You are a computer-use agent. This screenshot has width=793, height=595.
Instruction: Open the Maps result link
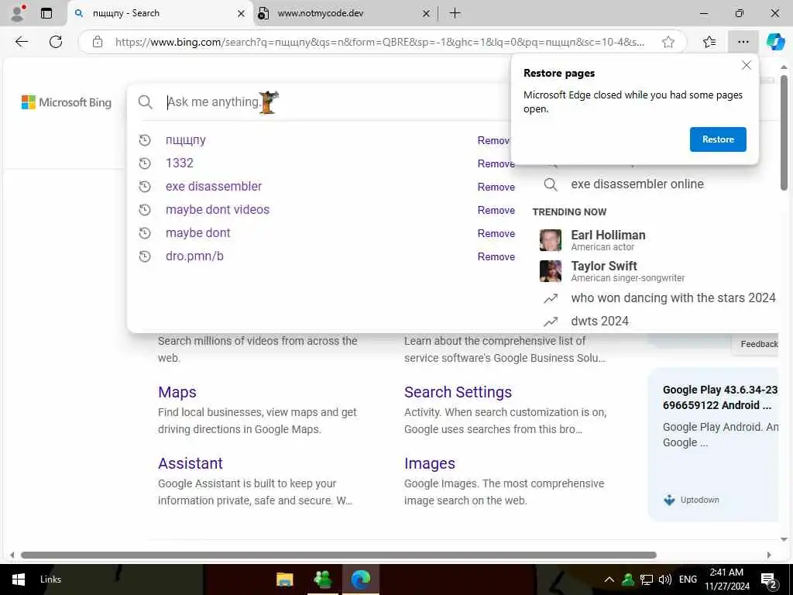(x=177, y=392)
